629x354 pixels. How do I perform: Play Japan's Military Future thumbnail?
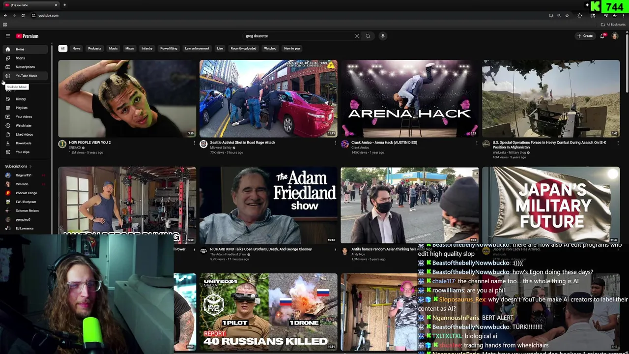(x=551, y=205)
